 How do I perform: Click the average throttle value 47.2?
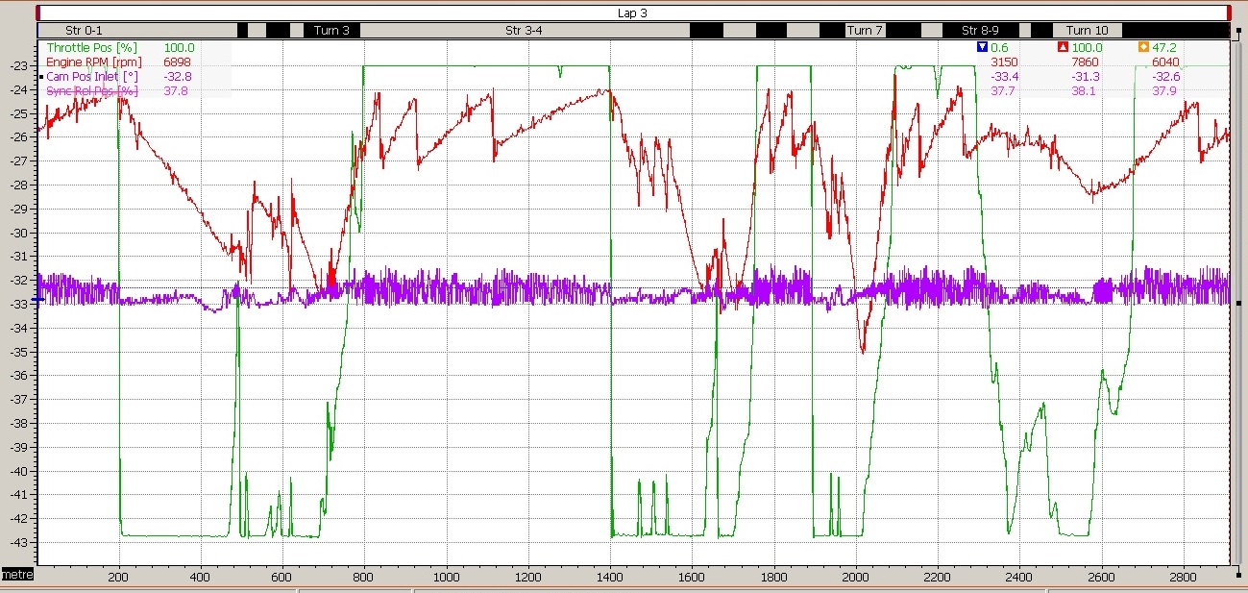coord(1166,47)
